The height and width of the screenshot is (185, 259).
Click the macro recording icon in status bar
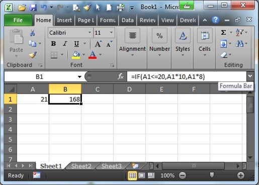(x=37, y=175)
